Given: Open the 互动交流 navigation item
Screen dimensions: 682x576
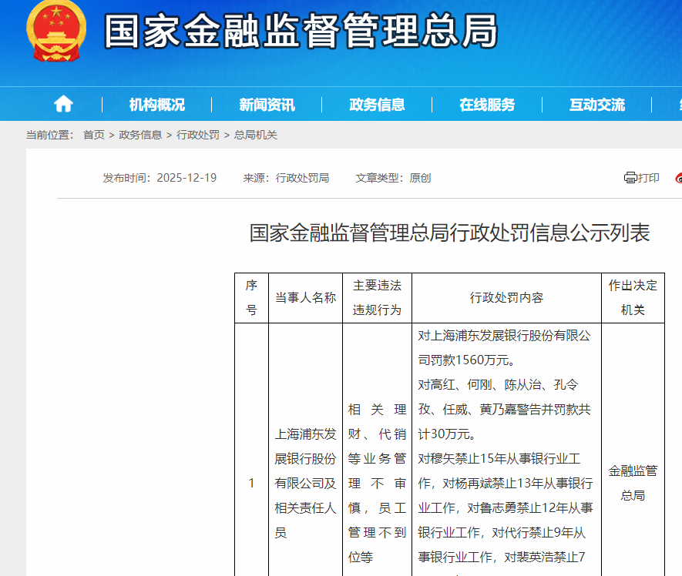Looking at the screenshot, I should (597, 104).
